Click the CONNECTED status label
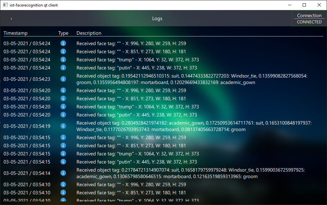The height and width of the screenshot is (205, 327). (x=309, y=22)
